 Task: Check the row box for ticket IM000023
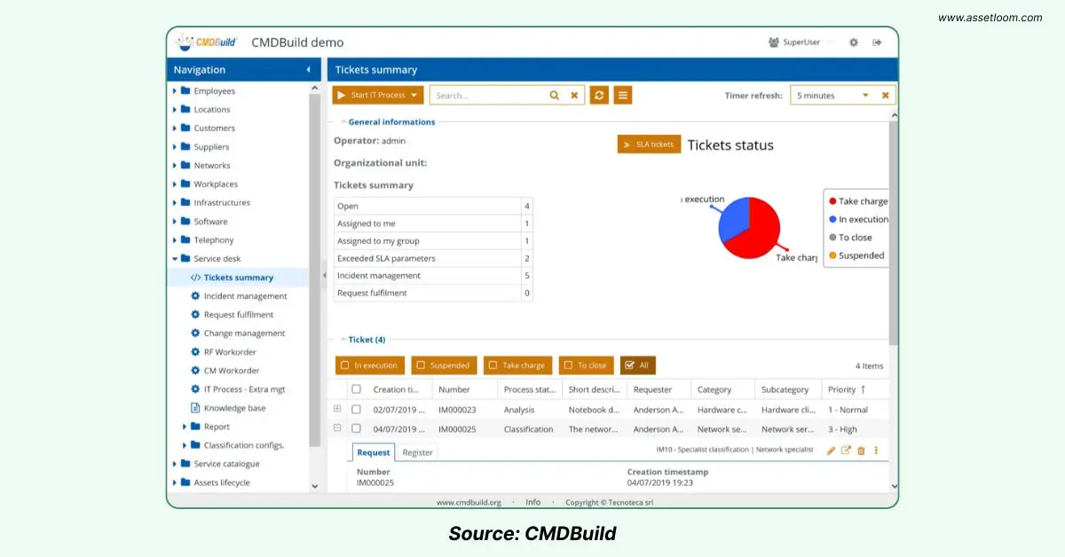[x=357, y=410]
